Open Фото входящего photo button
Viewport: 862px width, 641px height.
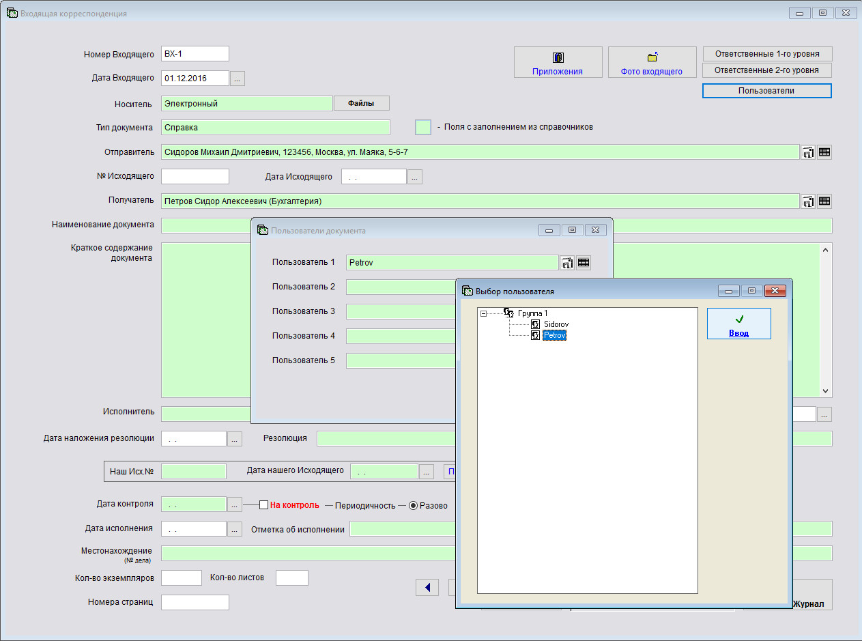click(651, 62)
